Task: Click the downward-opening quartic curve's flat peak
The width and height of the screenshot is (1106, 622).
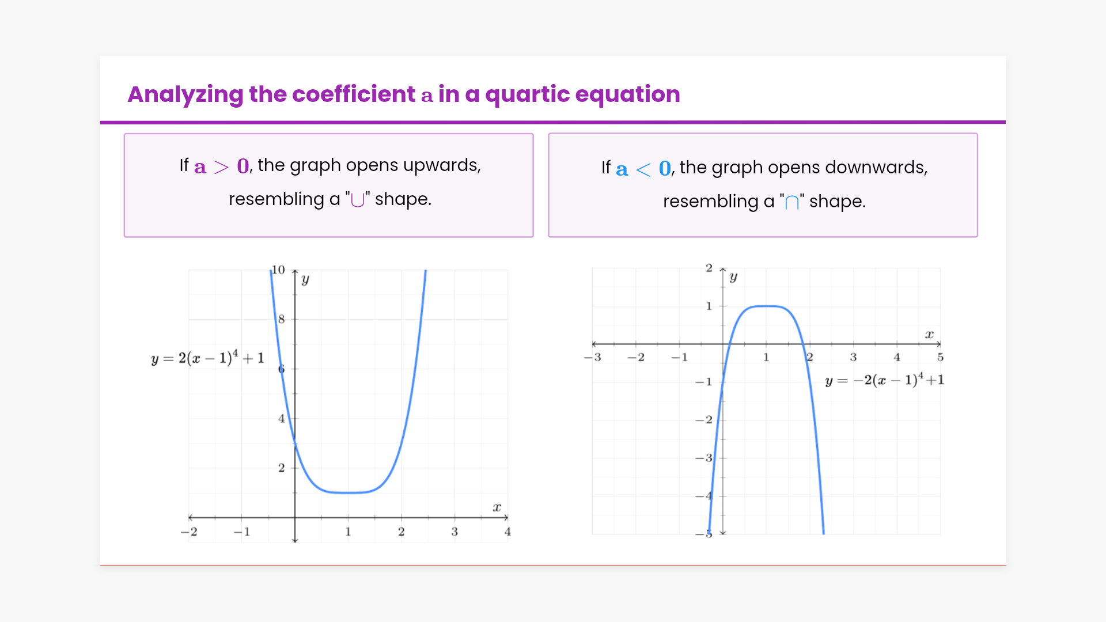Action: point(766,306)
